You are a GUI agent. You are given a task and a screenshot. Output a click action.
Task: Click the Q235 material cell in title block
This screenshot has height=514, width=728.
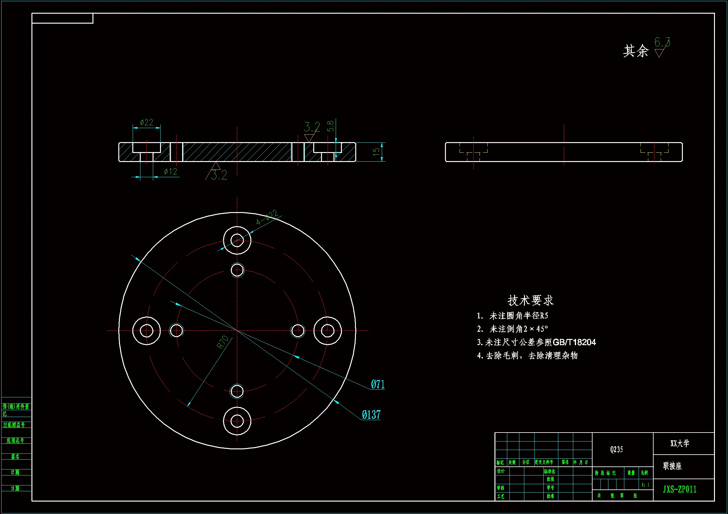(617, 449)
